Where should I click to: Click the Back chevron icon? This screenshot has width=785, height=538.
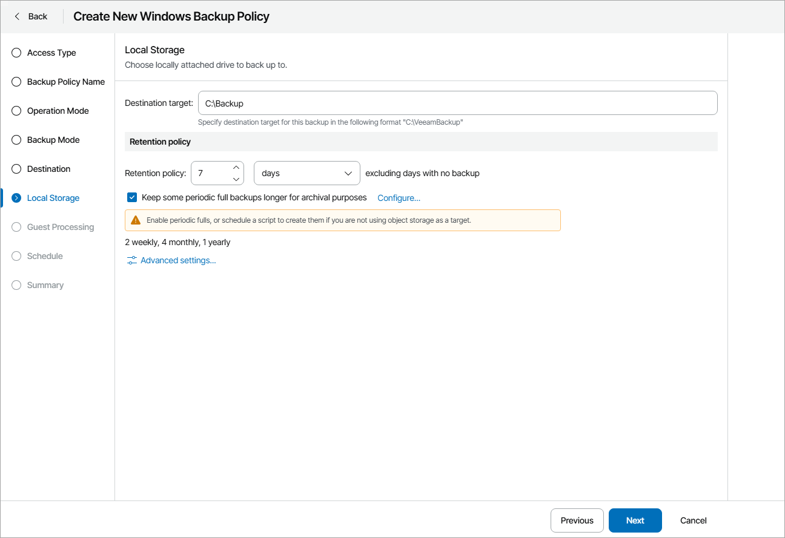point(16,16)
